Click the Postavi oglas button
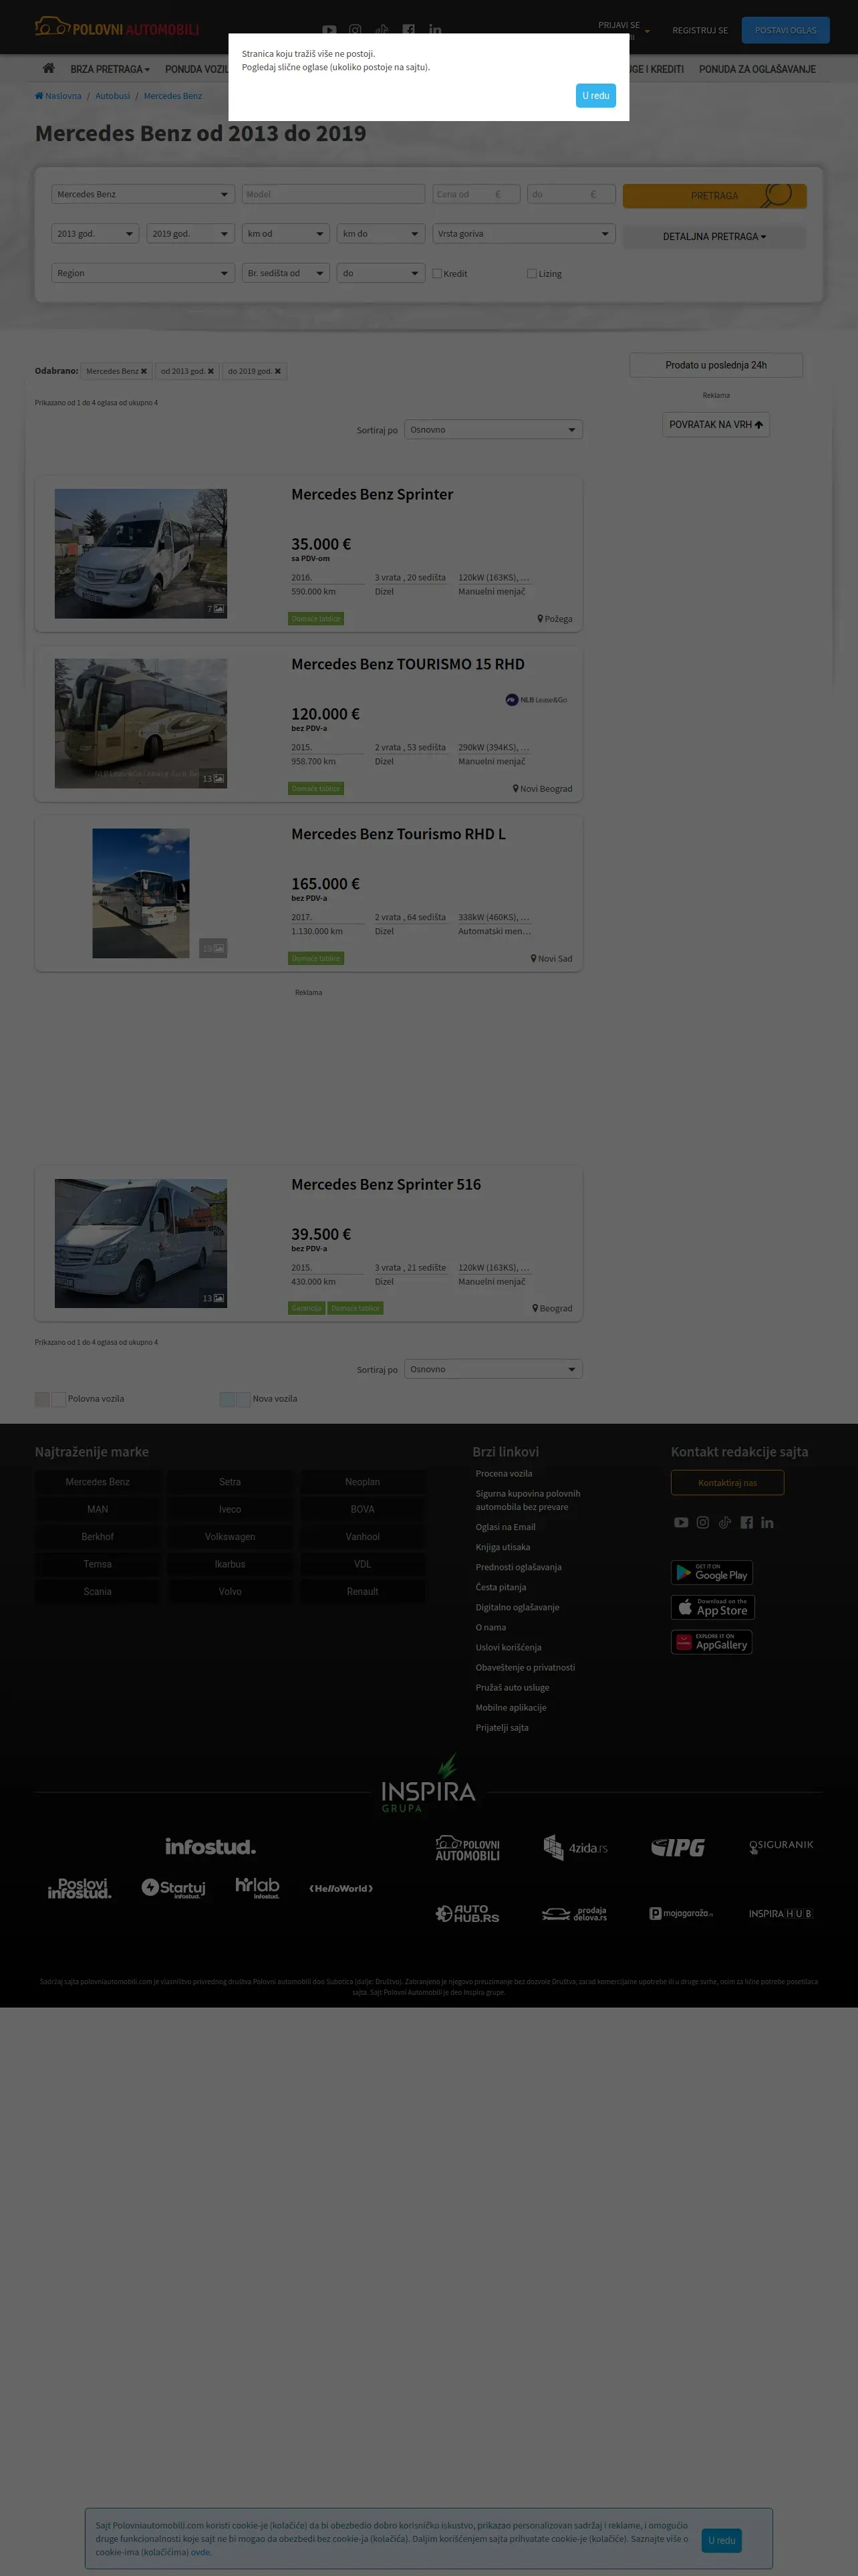The height and width of the screenshot is (2576, 858). (785, 30)
